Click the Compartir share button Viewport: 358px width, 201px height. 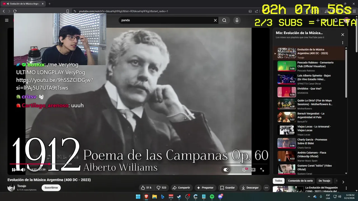[181, 188]
